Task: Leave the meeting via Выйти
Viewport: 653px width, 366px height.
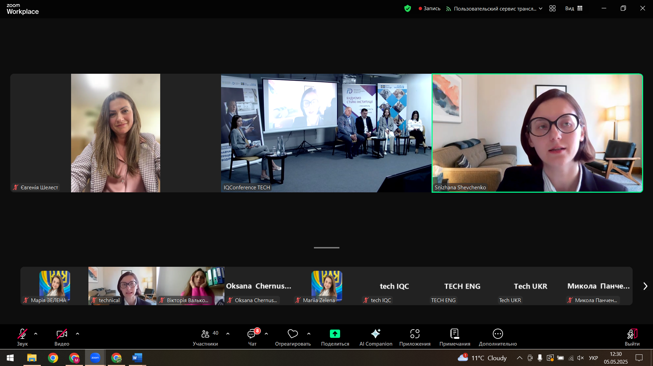Action: pos(632,337)
